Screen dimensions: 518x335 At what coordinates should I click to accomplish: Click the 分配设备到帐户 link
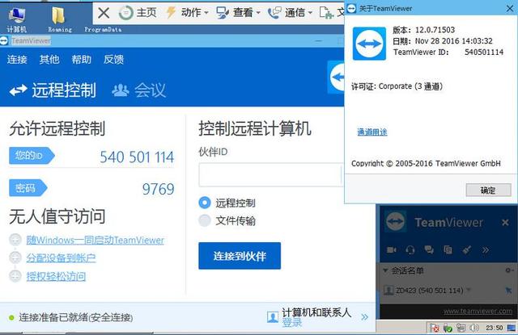point(61,258)
